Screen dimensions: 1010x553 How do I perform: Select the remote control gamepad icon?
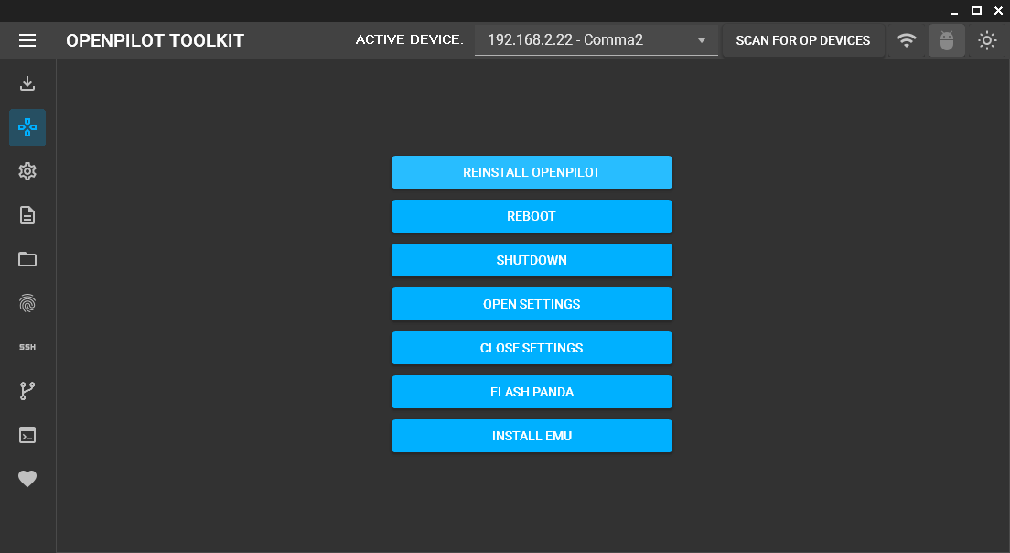click(27, 127)
